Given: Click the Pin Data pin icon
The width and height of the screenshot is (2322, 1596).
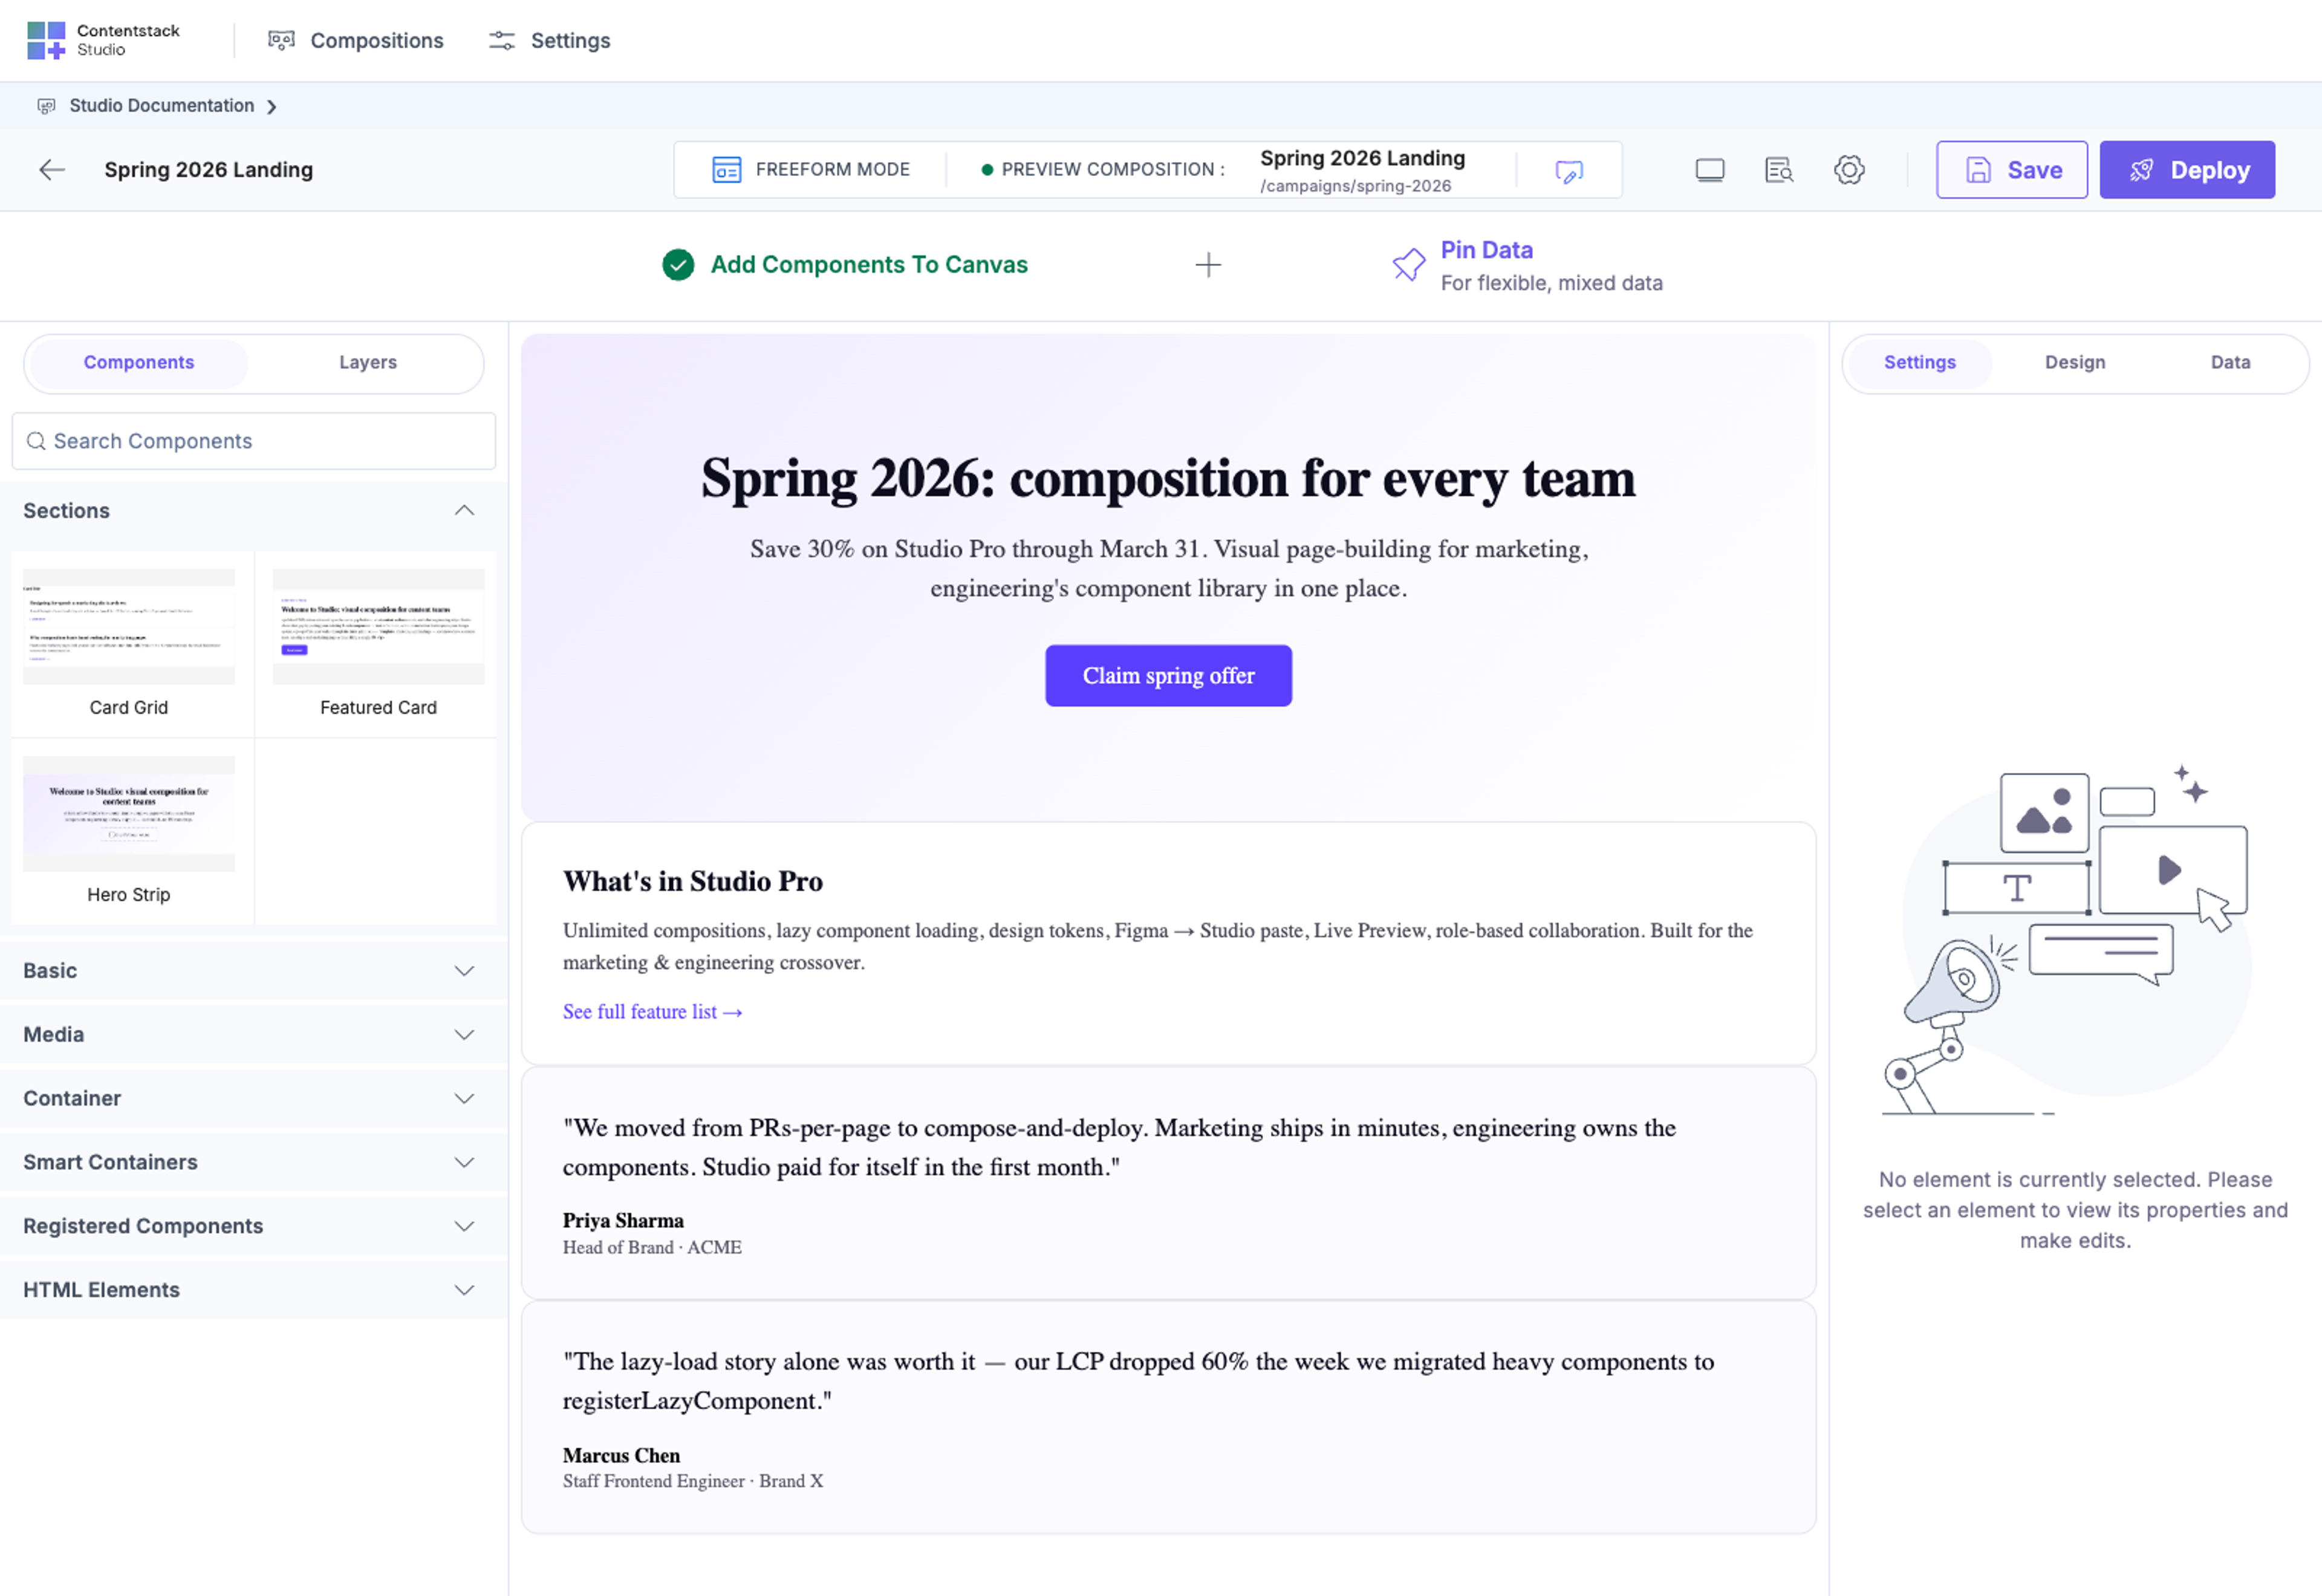Looking at the screenshot, I should (x=1409, y=265).
